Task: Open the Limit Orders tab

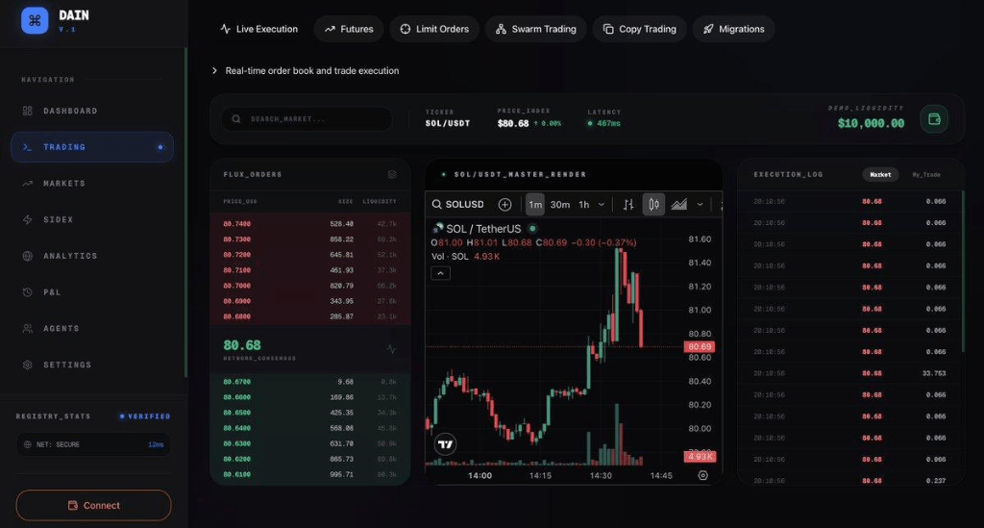Action: tap(434, 29)
